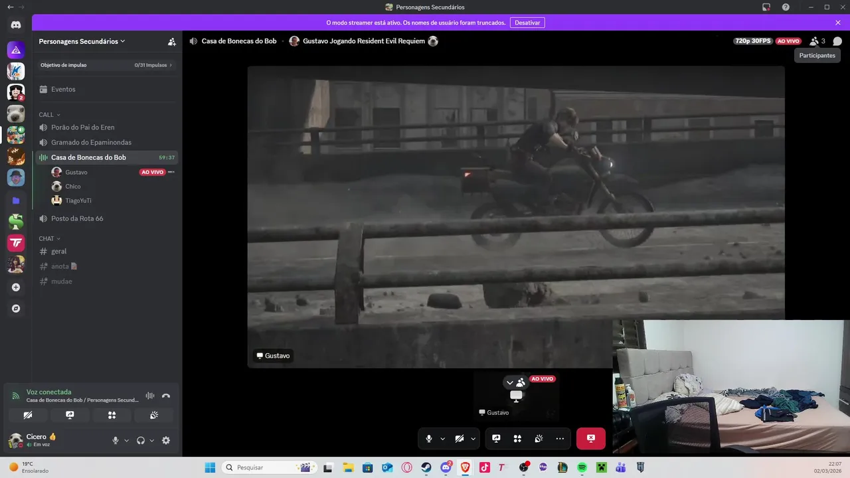
Task: Open more options ellipsis in control bar
Action: [560, 439]
